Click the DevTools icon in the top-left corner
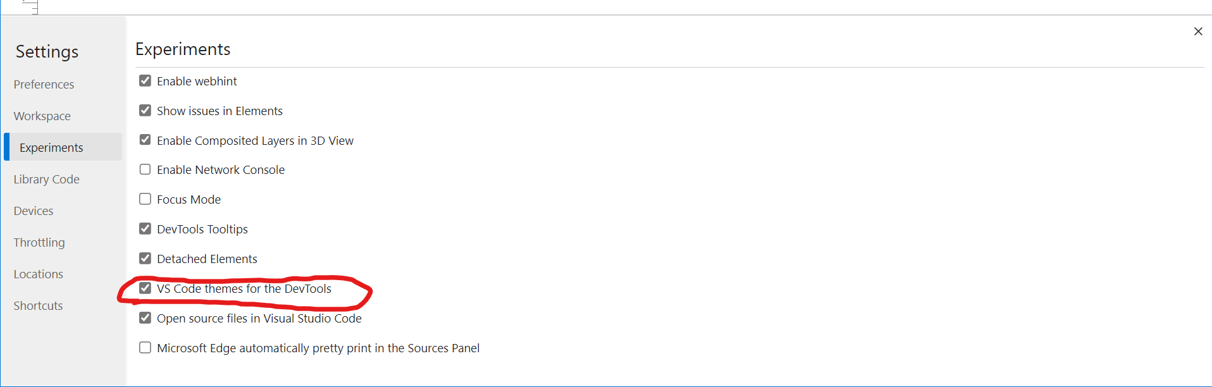Viewport: 1212px width, 387px height. pyautogui.click(x=30, y=7)
